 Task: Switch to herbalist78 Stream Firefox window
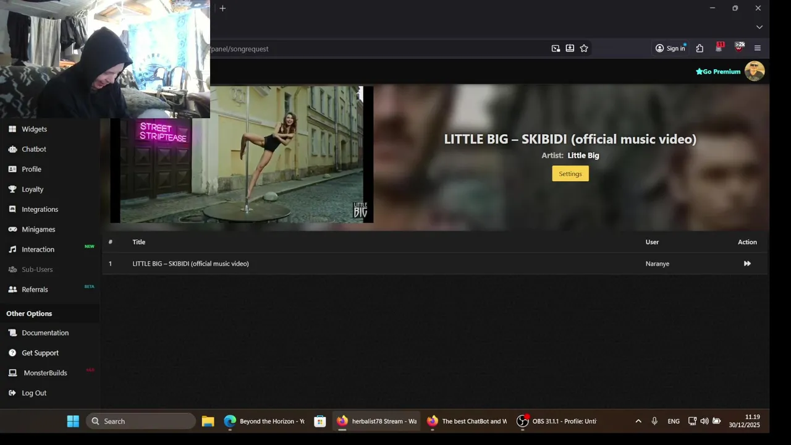tap(376, 421)
